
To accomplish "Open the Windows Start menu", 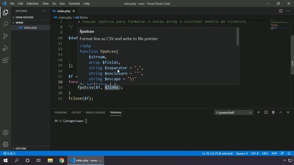I will (x=6, y=160).
